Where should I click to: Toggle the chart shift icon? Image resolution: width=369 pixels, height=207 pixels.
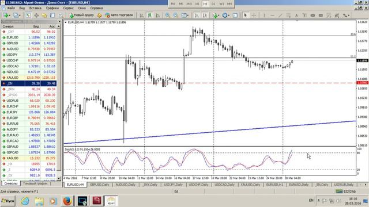click(x=205, y=16)
